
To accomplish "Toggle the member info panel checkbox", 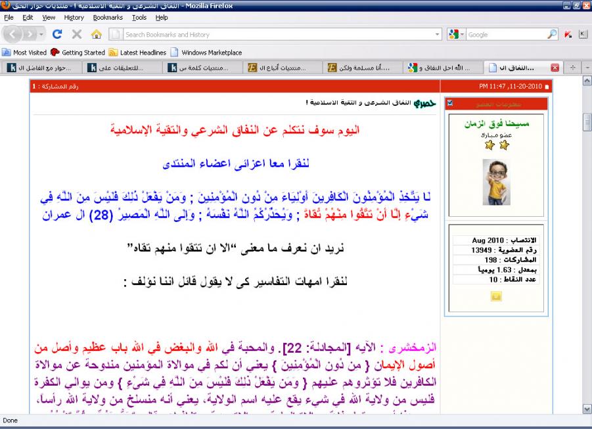I will 449,103.
